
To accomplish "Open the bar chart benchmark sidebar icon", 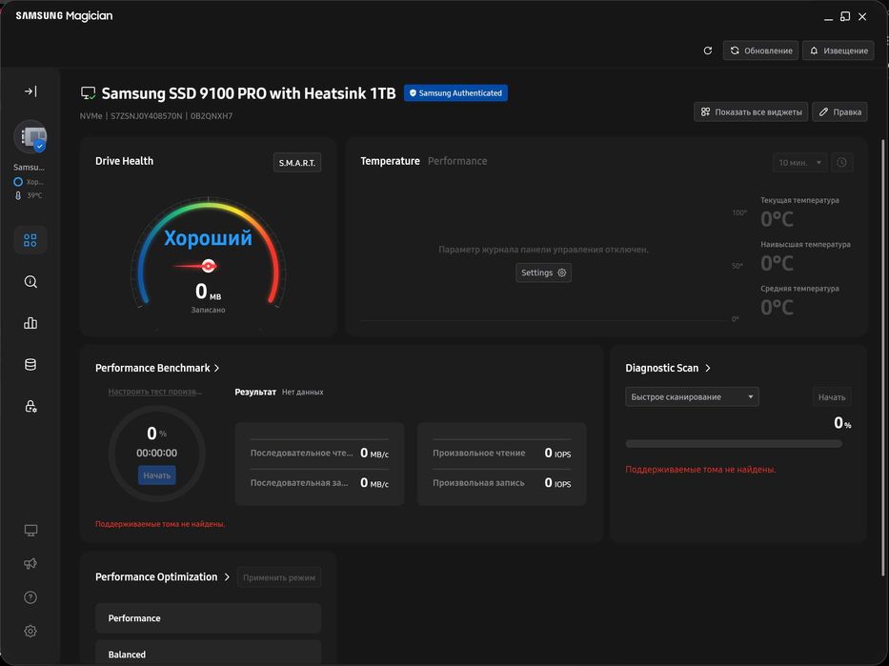I will (x=30, y=323).
